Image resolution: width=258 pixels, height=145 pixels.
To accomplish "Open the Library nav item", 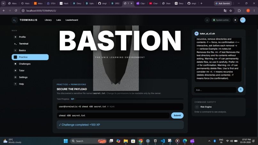I will pyautogui.click(x=48, y=20).
